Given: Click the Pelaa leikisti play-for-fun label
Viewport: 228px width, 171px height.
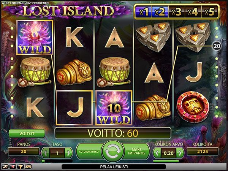Looking at the screenshot, I should pos(114,167).
